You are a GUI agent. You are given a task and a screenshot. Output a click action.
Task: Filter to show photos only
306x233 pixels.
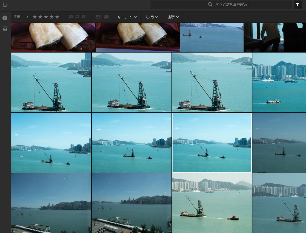tap(98, 17)
